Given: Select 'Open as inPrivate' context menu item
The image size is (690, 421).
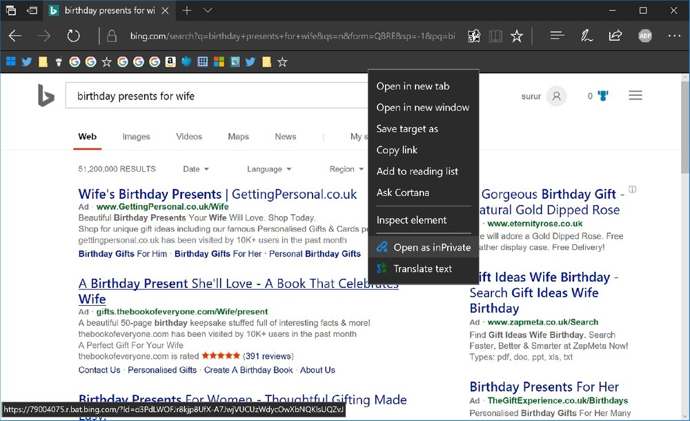Looking at the screenshot, I should pos(431,247).
